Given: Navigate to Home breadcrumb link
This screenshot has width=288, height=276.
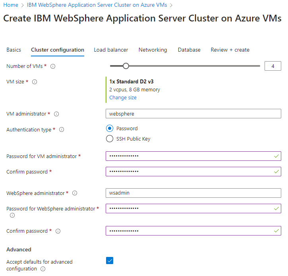Looking at the screenshot, I should pos(11,5).
